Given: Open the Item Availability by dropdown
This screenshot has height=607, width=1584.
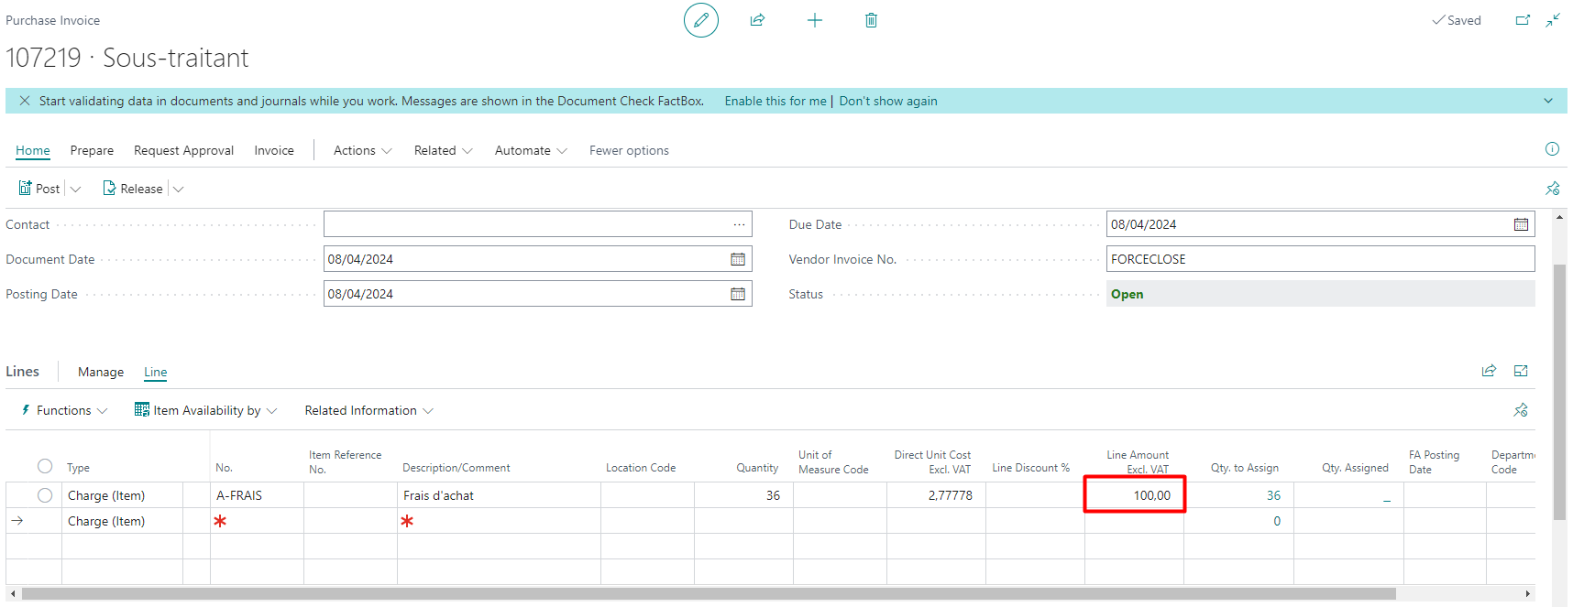Looking at the screenshot, I should (x=206, y=410).
